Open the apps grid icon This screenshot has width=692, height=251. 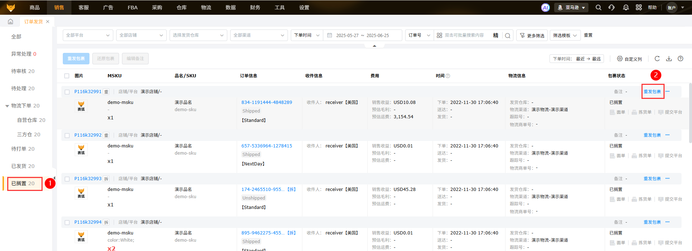click(x=639, y=8)
